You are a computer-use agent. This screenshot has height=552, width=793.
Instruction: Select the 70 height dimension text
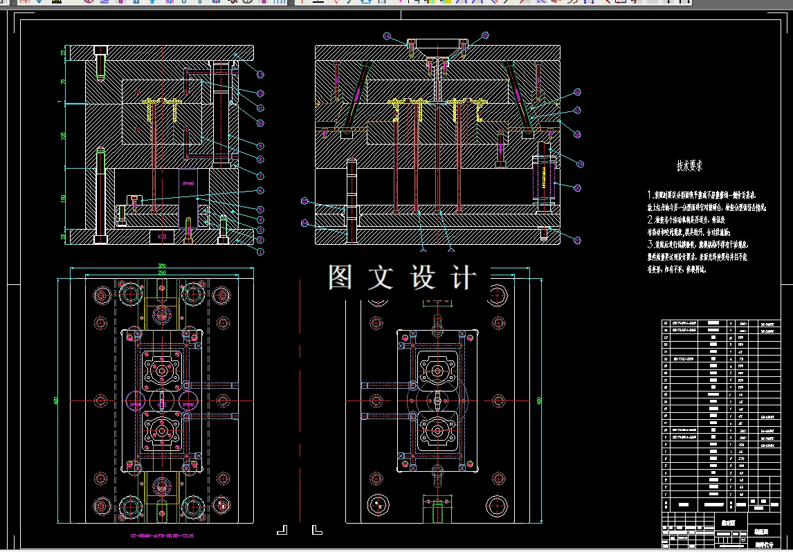[x=63, y=82]
